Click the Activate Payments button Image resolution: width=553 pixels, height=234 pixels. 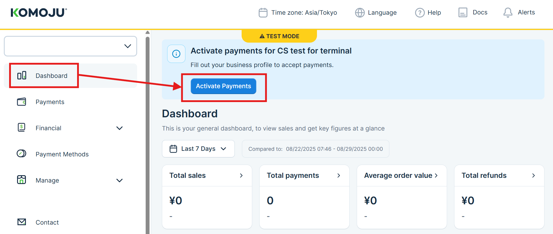223,86
